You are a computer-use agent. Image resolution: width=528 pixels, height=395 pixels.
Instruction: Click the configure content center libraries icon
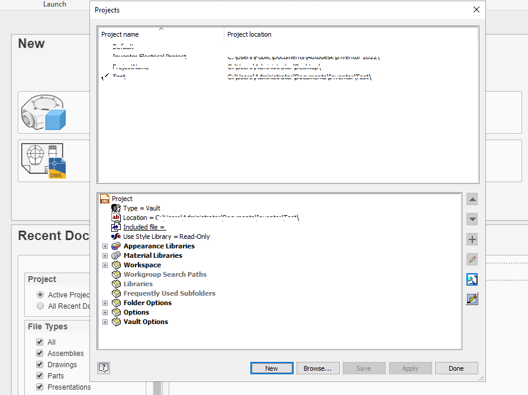(x=472, y=299)
